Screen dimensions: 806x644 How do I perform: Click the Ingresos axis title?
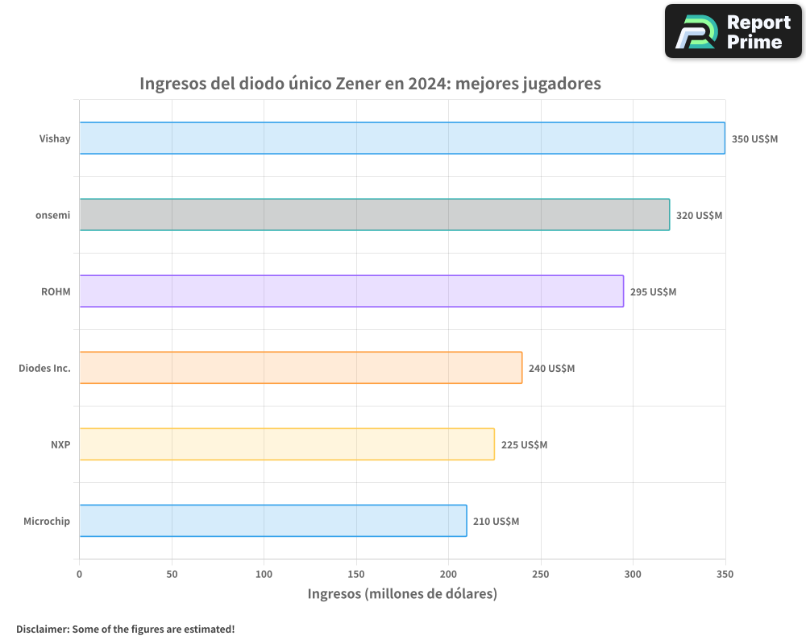coord(402,593)
